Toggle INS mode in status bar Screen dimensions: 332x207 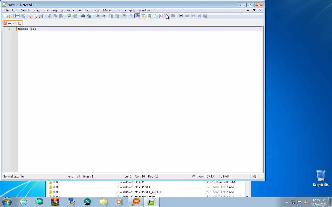pyautogui.click(x=254, y=176)
